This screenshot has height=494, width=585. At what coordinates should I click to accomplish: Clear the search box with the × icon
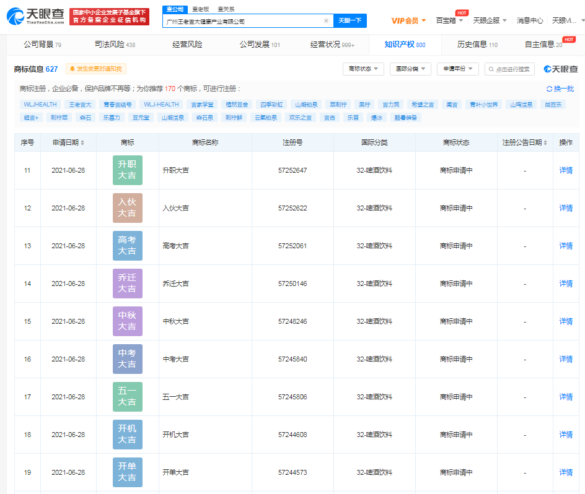click(326, 20)
